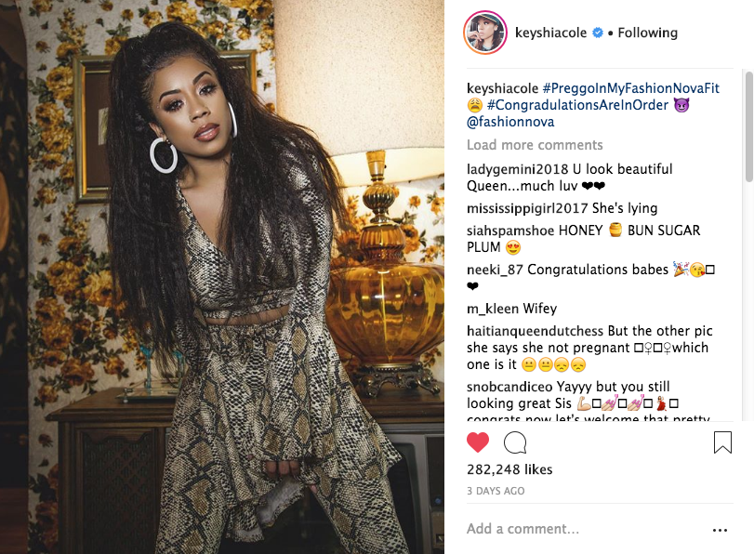Screen dimensions: 754x554
Task: Click the comment speech bubble icon
Action: tap(515, 442)
